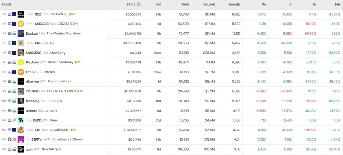Click the DUPE percent sign logo
This screenshot has width=343, height=155.
coord(21,120)
